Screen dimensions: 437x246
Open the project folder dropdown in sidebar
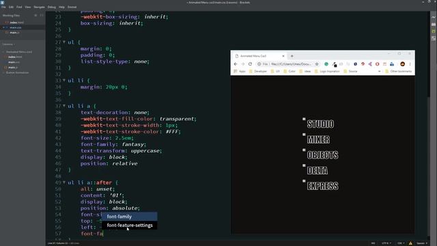9,44
